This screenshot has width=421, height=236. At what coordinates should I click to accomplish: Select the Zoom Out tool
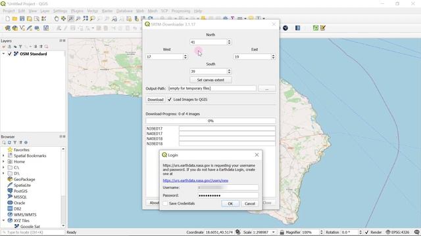[x=78, y=19]
